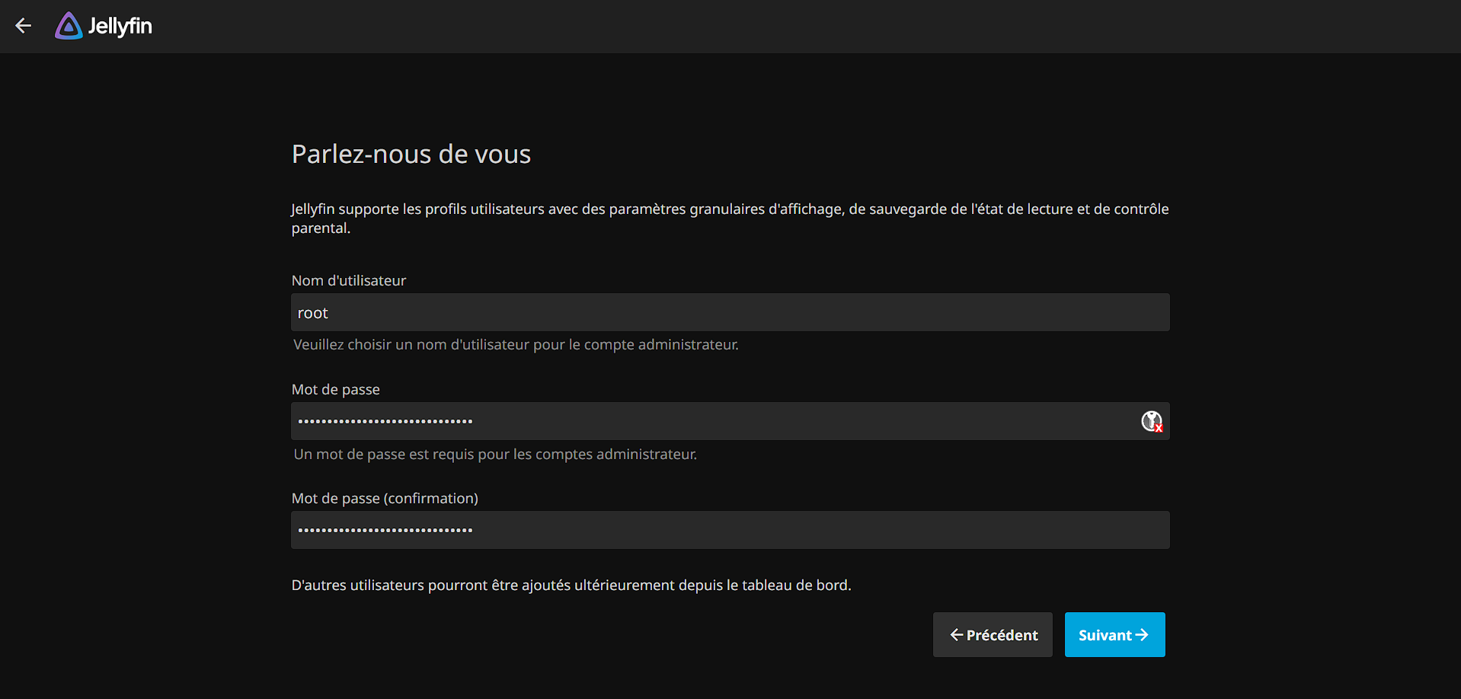Focus the password confirmation input field
The height and width of the screenshot is (699, 1461).
730,531
